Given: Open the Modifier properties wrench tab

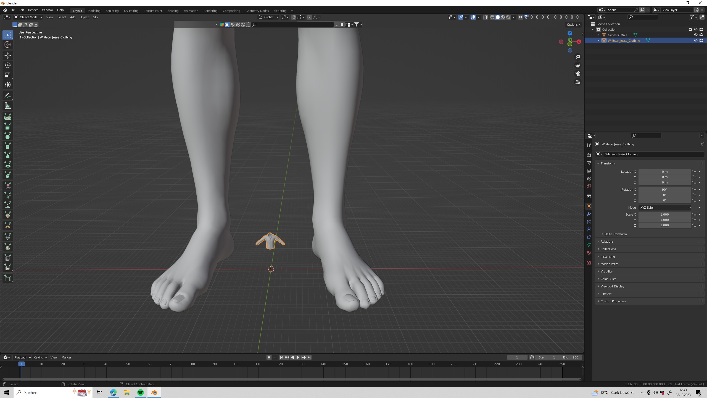Looking at the screenshot, I should tap(589, 214).
